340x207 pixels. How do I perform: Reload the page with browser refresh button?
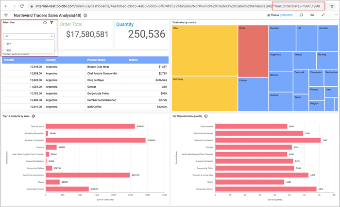[22, 6]
